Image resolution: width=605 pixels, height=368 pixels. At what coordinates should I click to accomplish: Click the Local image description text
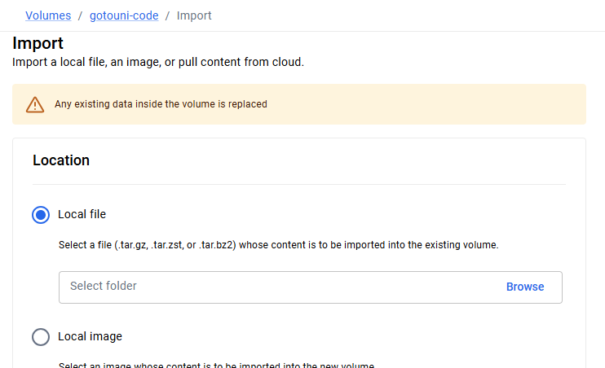tap(216, 365)
